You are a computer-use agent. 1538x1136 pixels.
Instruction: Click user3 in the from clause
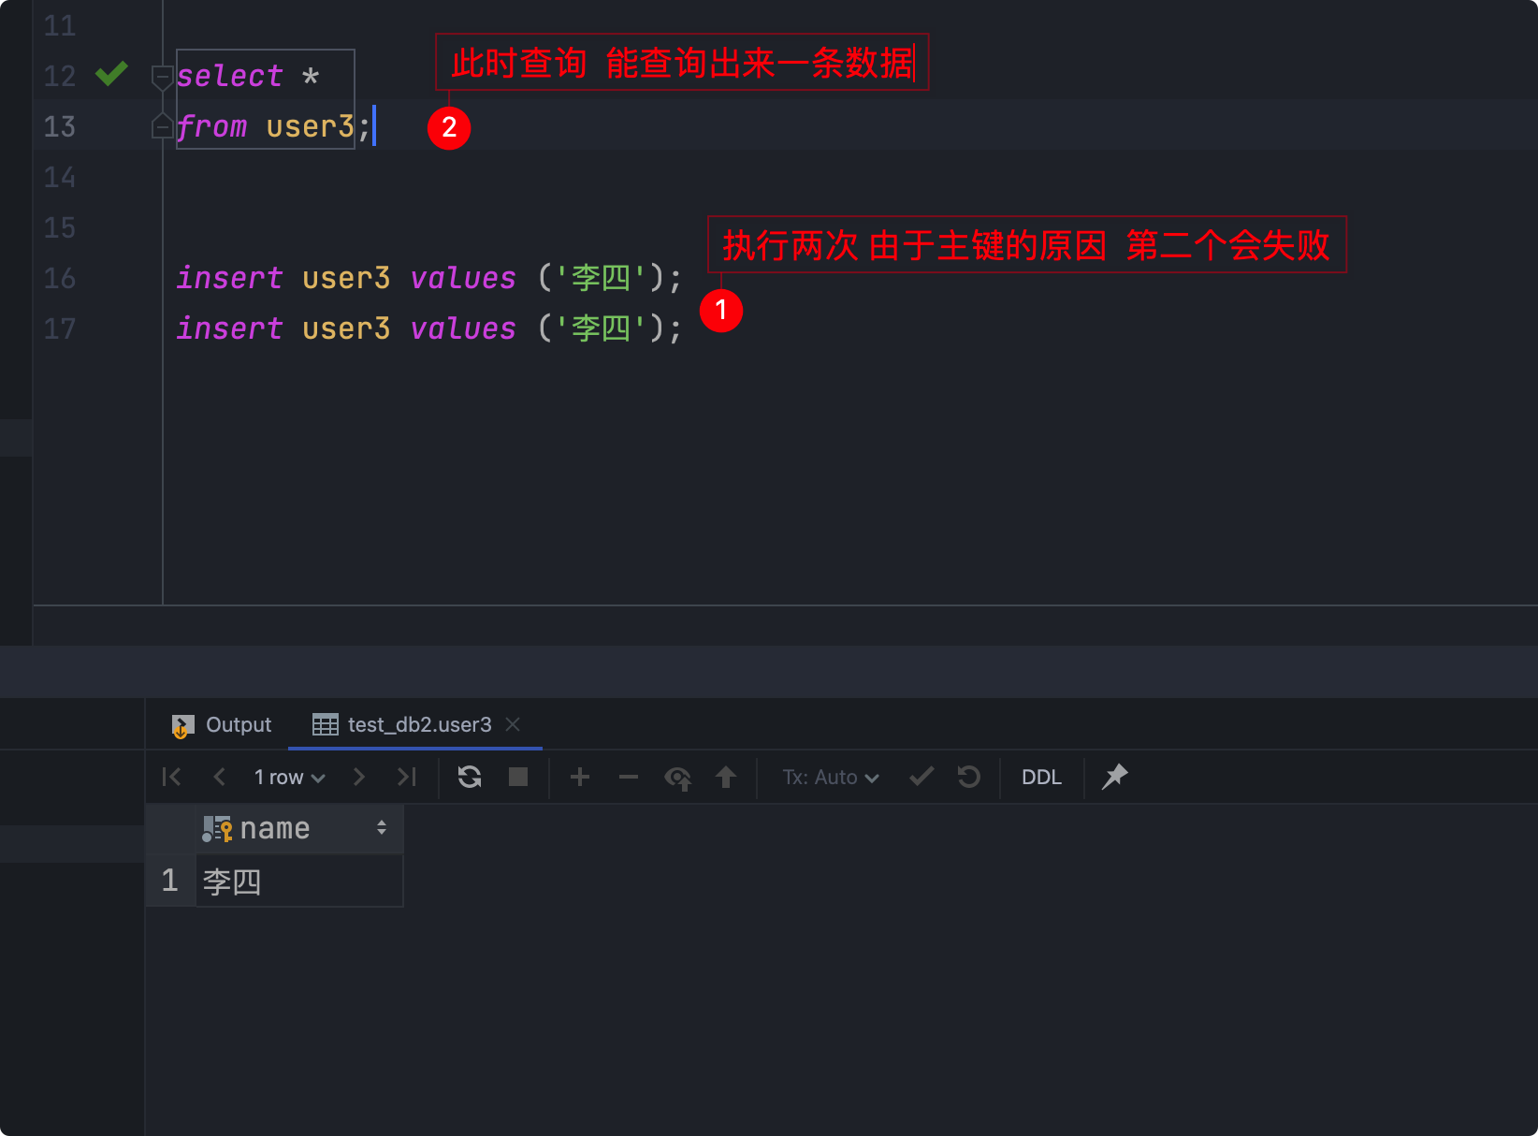(310, 126)
